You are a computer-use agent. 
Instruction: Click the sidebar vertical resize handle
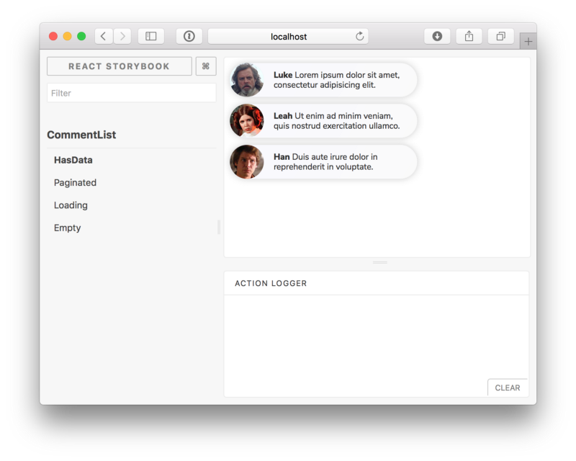pos(219,227)
